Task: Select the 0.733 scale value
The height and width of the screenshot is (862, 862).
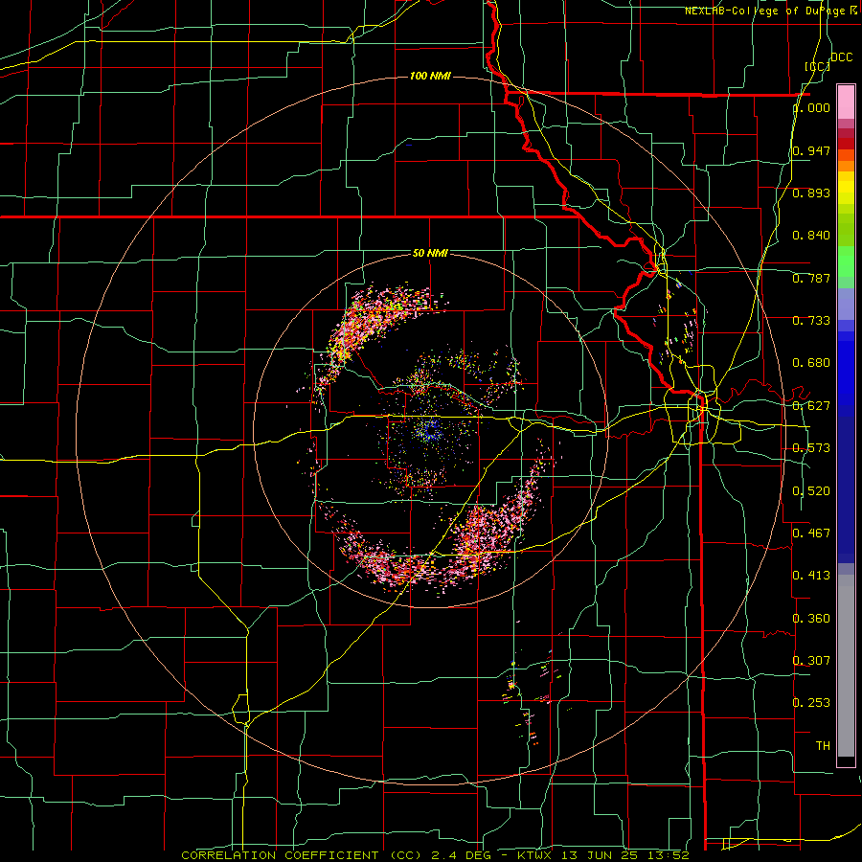Action: click(812, 321)
